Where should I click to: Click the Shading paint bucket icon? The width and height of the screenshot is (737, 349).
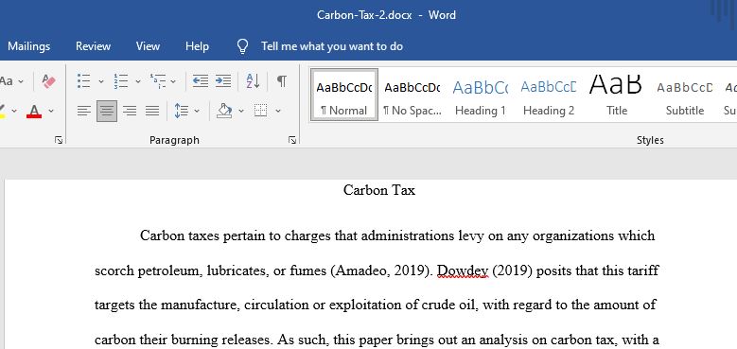(224, 111)
